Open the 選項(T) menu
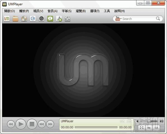167x134 pixels. point(95,11)
